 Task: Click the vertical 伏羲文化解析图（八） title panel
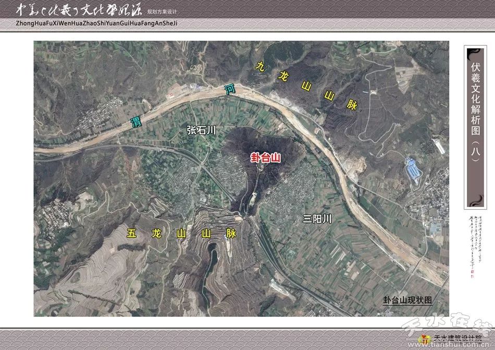click(x=475, y=127)
